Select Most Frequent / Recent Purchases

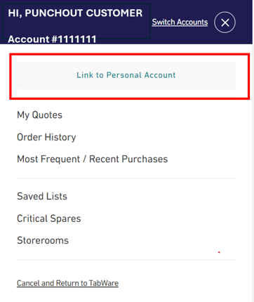(x=93, y=159)
